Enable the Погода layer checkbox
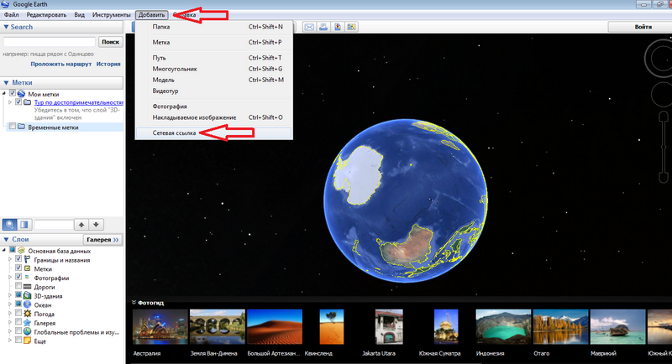Image resolution: width=672 pixels, height=364 pixels. [18, 314]
